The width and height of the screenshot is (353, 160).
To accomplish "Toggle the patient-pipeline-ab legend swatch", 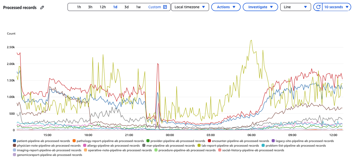I will tap(14, 141).
